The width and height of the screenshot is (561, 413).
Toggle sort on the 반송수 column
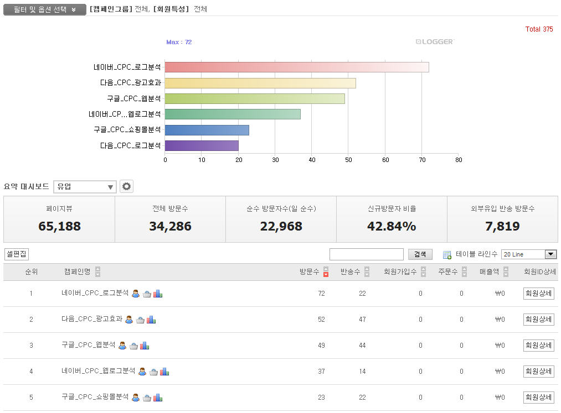click(367, 272)
